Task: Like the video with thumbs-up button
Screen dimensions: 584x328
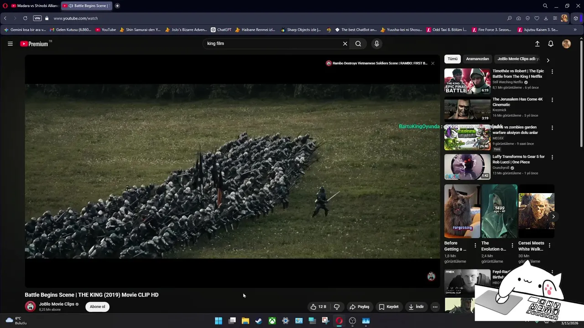Action: [x=318, y=307]
